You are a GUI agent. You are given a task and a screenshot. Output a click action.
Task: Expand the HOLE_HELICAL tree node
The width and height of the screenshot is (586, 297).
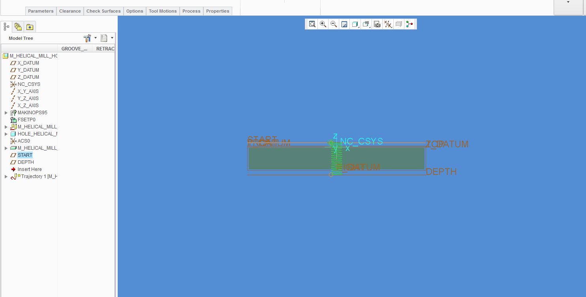[x=6, y=134]
